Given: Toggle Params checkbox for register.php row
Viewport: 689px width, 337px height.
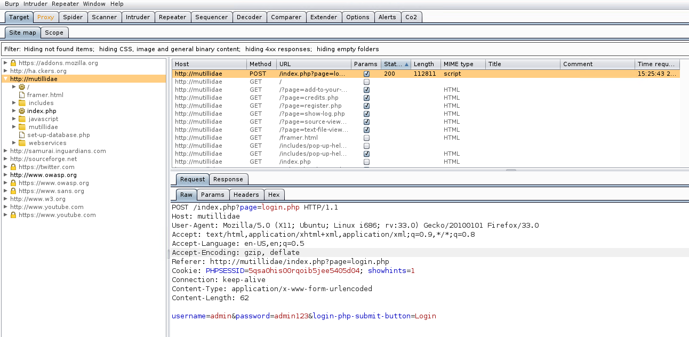Looking at the screenshot, I should (x=366, y=106).
